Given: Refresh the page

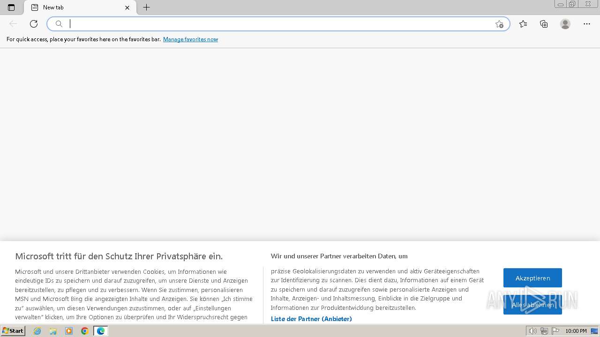Looking at the screenshot, I should [34, 24].
